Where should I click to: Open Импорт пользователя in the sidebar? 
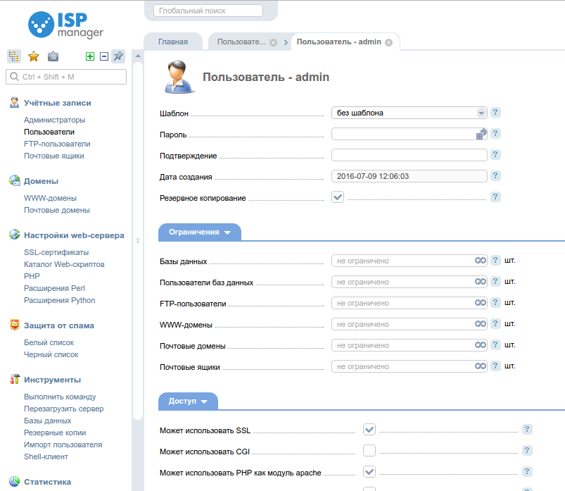(x=63, y=445)
